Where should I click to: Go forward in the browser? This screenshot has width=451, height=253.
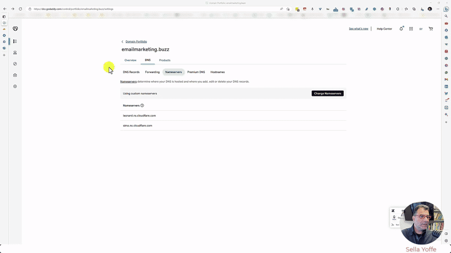pos(13,9)
